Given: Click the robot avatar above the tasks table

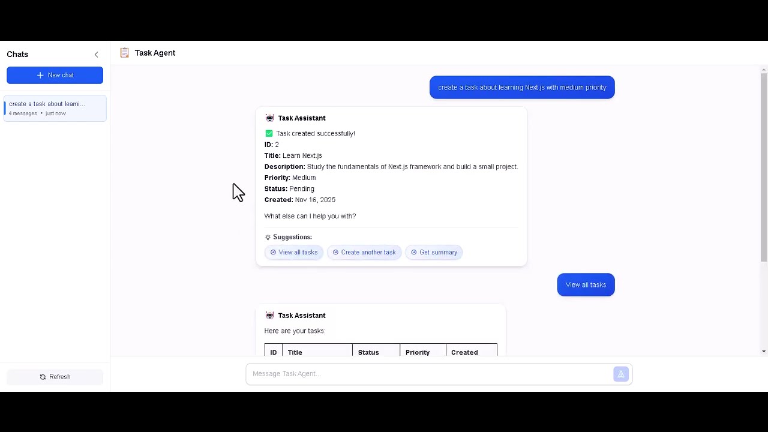Looking at the screenshot, I should 269,315.
